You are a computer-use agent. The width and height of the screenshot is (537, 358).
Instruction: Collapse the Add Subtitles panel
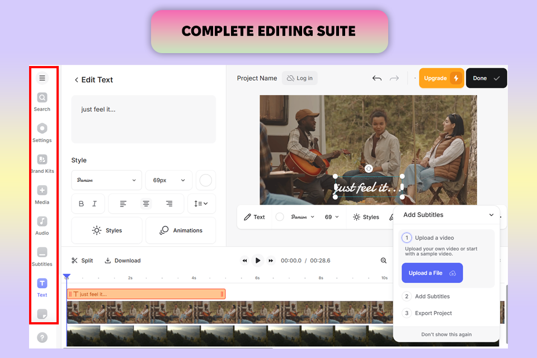pos(491,215)
